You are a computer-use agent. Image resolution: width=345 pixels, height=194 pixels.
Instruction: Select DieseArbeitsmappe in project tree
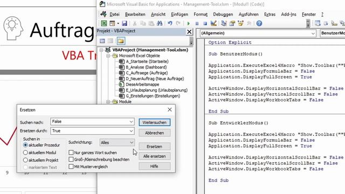point(142,84)
